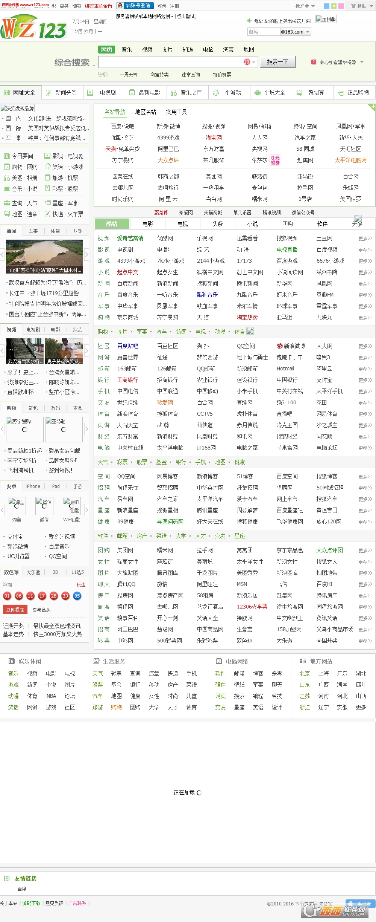Expand the 综合搜索 engine selector arrow
This screenshot has height=922, width=376.
click(94, 66)
